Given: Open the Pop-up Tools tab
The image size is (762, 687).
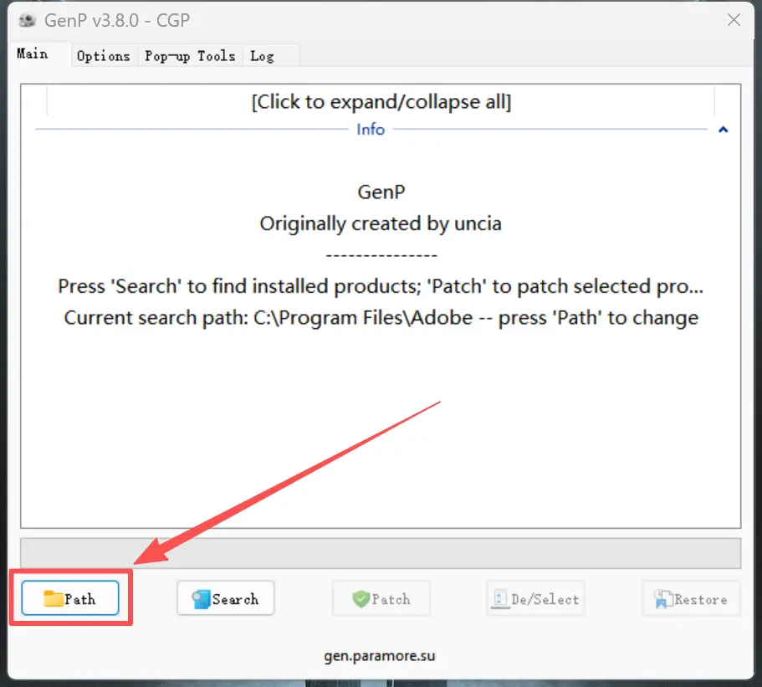Looking at the screenshot, I should pos(190,56).
